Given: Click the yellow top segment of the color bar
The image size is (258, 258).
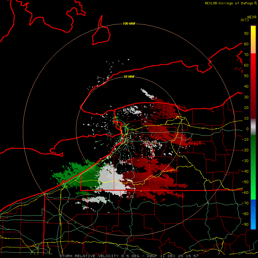Looking at the screenshot, I should (253, 40).
